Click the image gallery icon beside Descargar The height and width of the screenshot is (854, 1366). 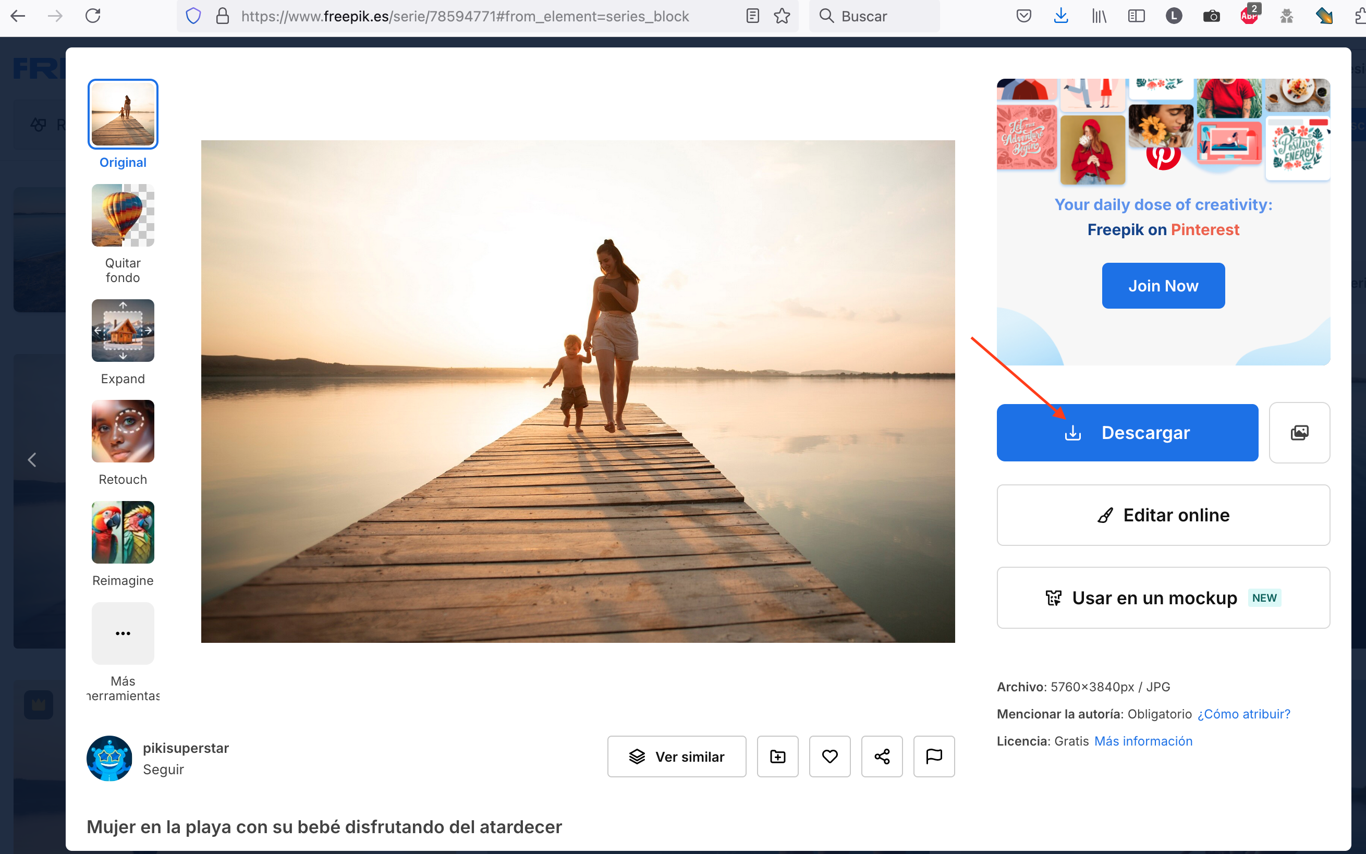pos(1299,433)
